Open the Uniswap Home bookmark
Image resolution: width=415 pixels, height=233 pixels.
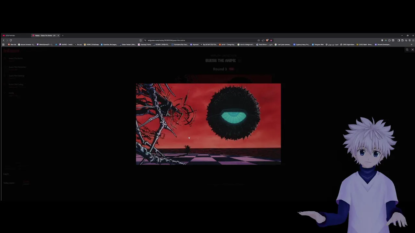[x=144, y=44]
